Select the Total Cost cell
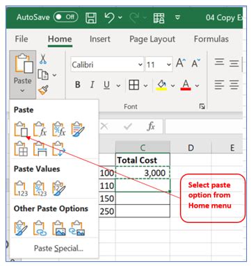The image size is (251, 266). click(x=143, y=160)
